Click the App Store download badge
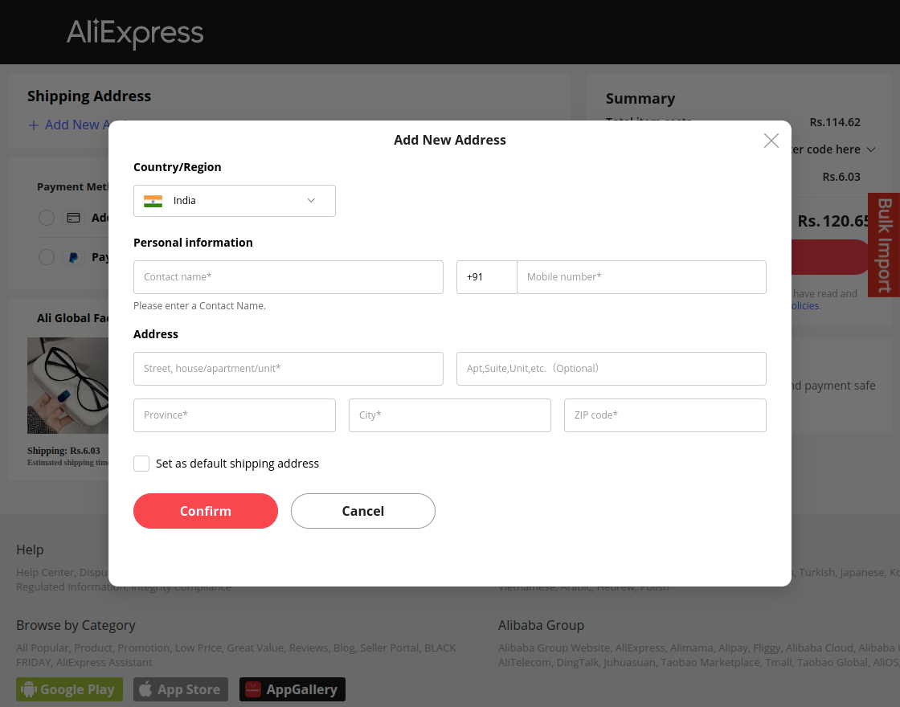900x707 pixels. point(180,689)
